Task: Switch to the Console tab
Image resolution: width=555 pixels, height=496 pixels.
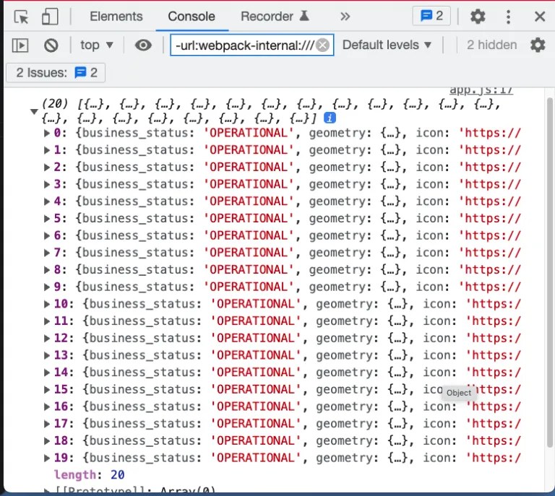Action: (192, 17)
